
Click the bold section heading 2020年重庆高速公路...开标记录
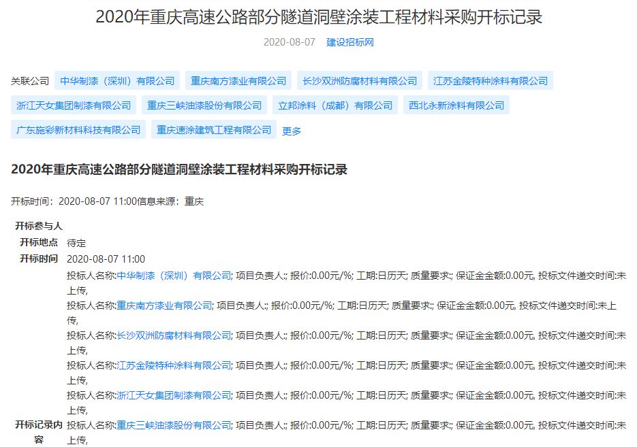tap(179, 169)
